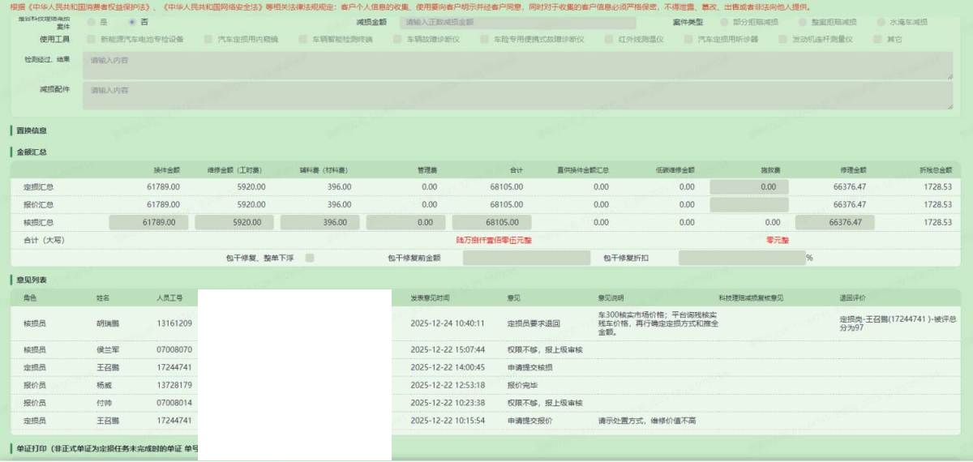Click 定损汇总 施救费 field showing 0.00
This screenshot has height=462, width=973.
click(x=748, y=186)
